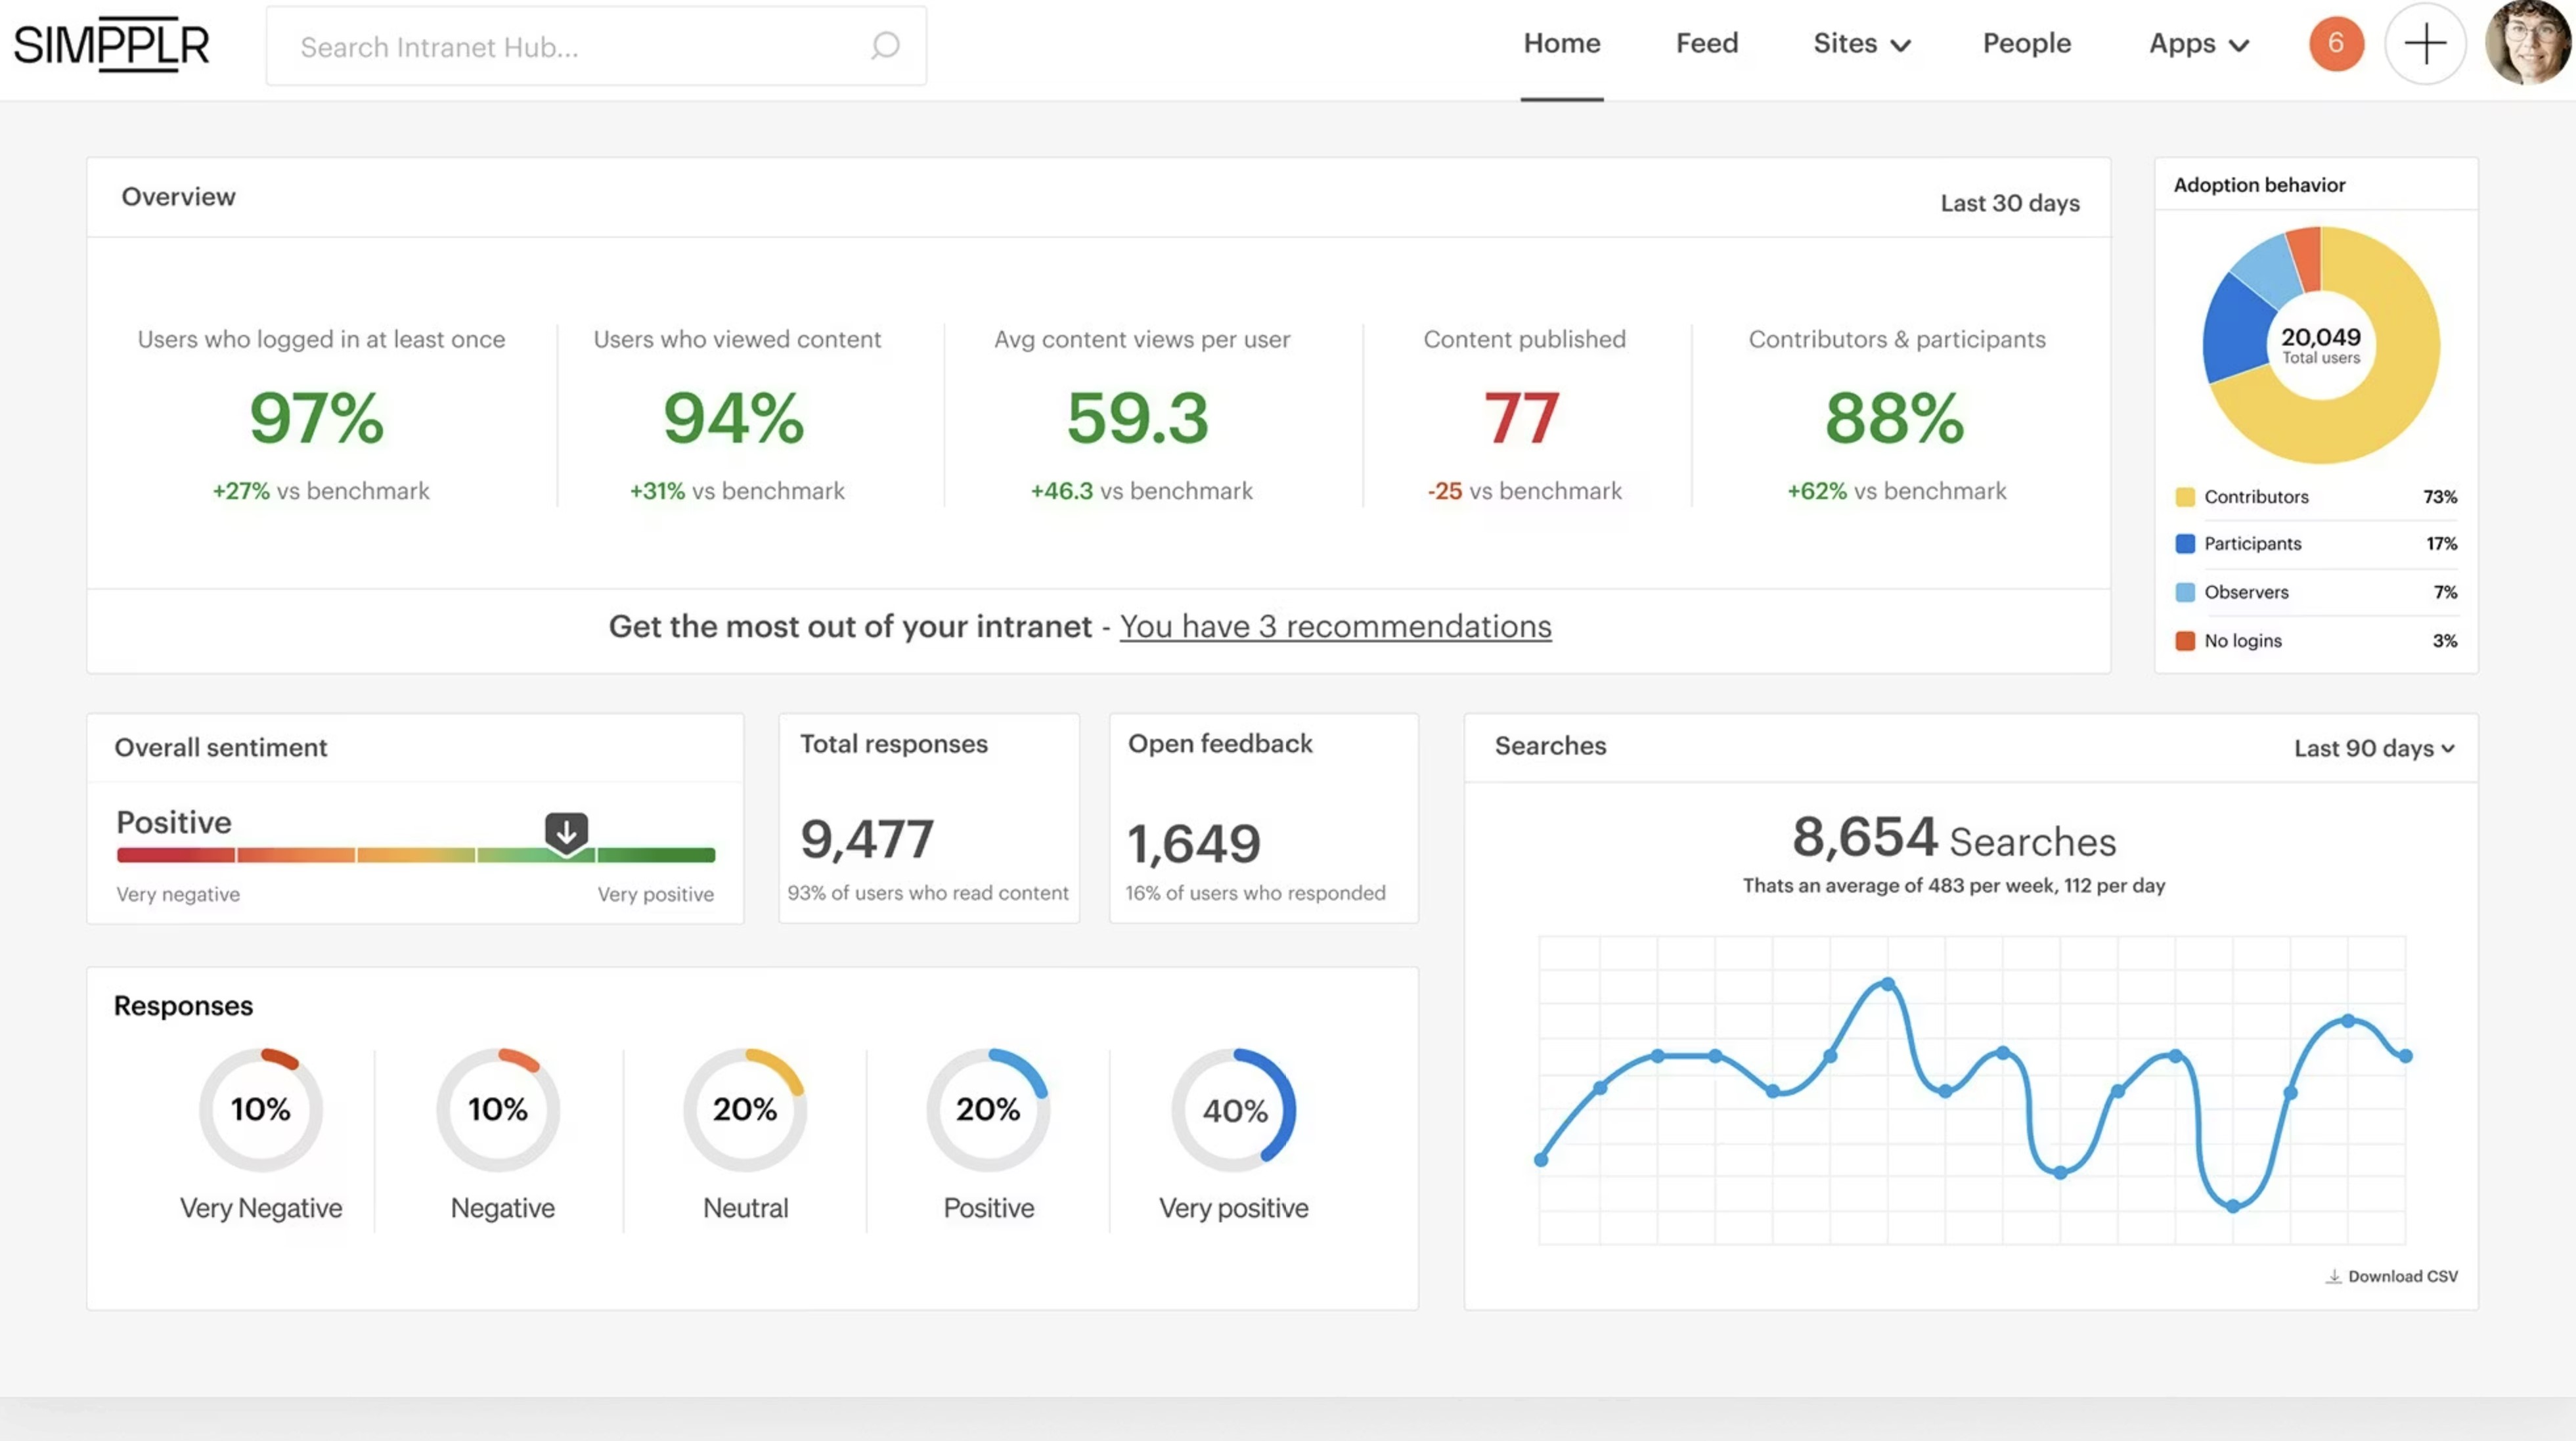Open the 3 recommendations link
2576x1441 pixels.
(x=1335, y=626)
